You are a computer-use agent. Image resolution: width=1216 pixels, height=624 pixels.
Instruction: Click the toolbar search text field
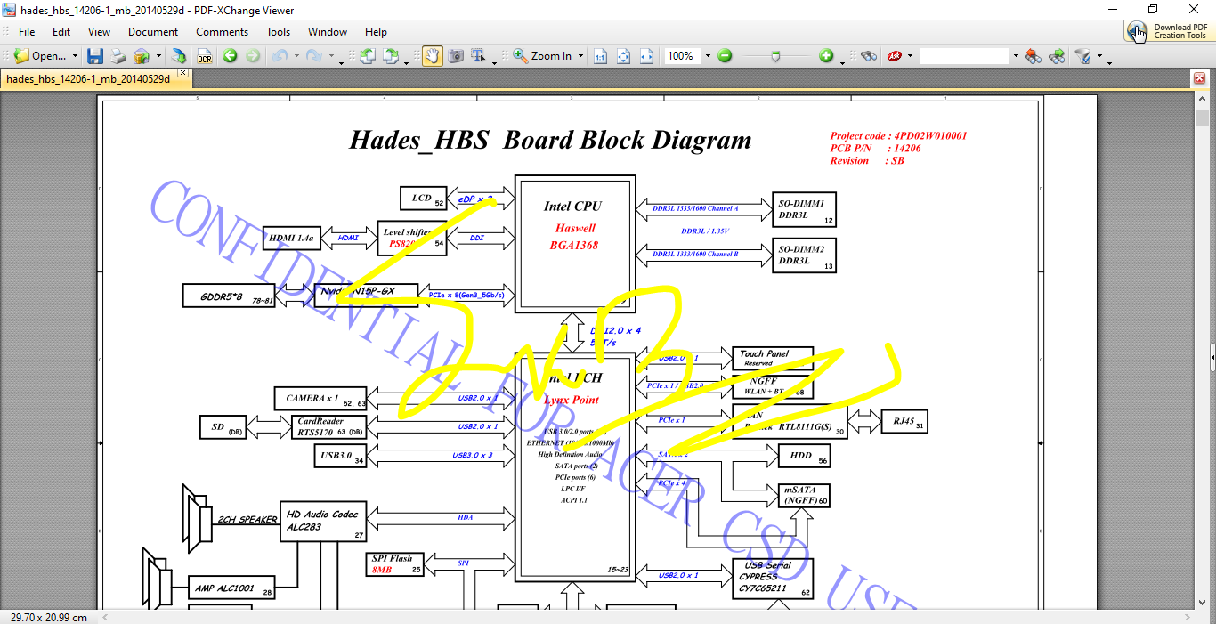coord(965,56)
